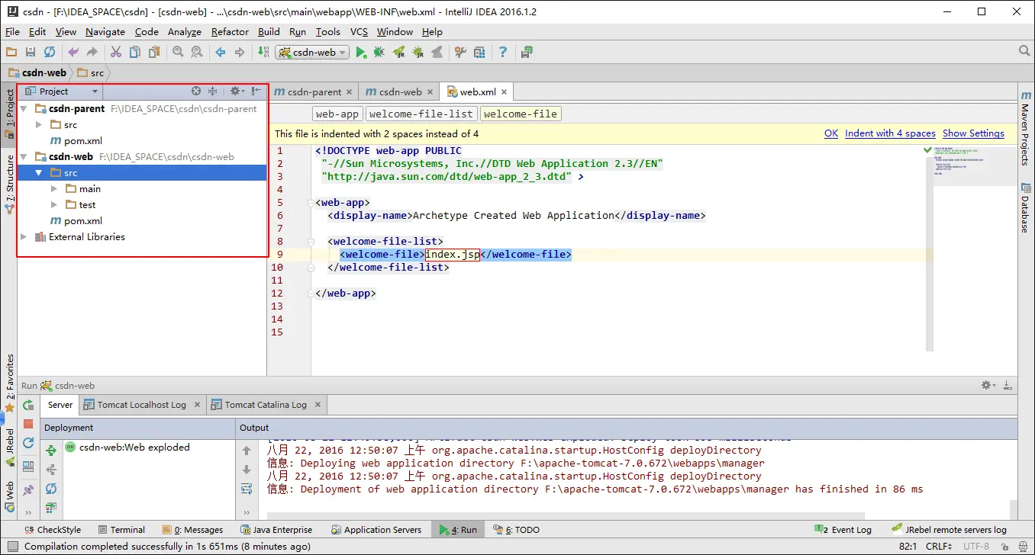Select pom.xml under csdn-parent
The height and width of the screenshot is (555, 1035).
[82, 141]
